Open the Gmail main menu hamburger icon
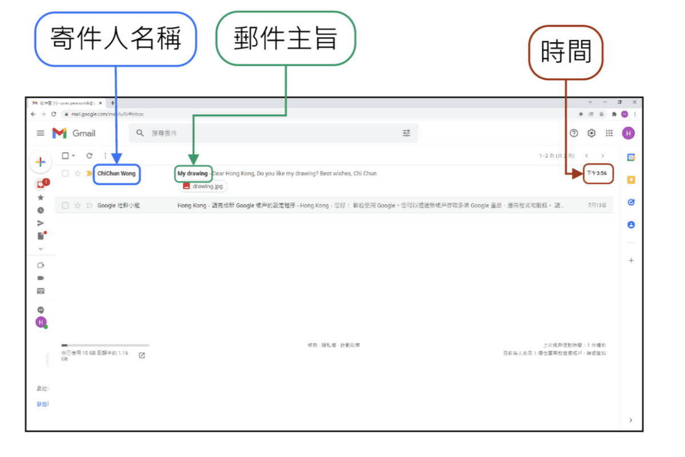Viewport: 685px width, 457px height. (41, 133)
